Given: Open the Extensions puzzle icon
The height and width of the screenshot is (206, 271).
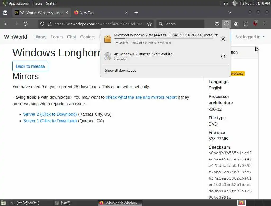Looking at the screenshot, I should [x=246, y=24].
